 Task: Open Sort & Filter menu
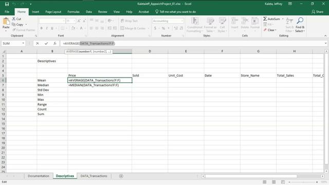tap(289, 25)
